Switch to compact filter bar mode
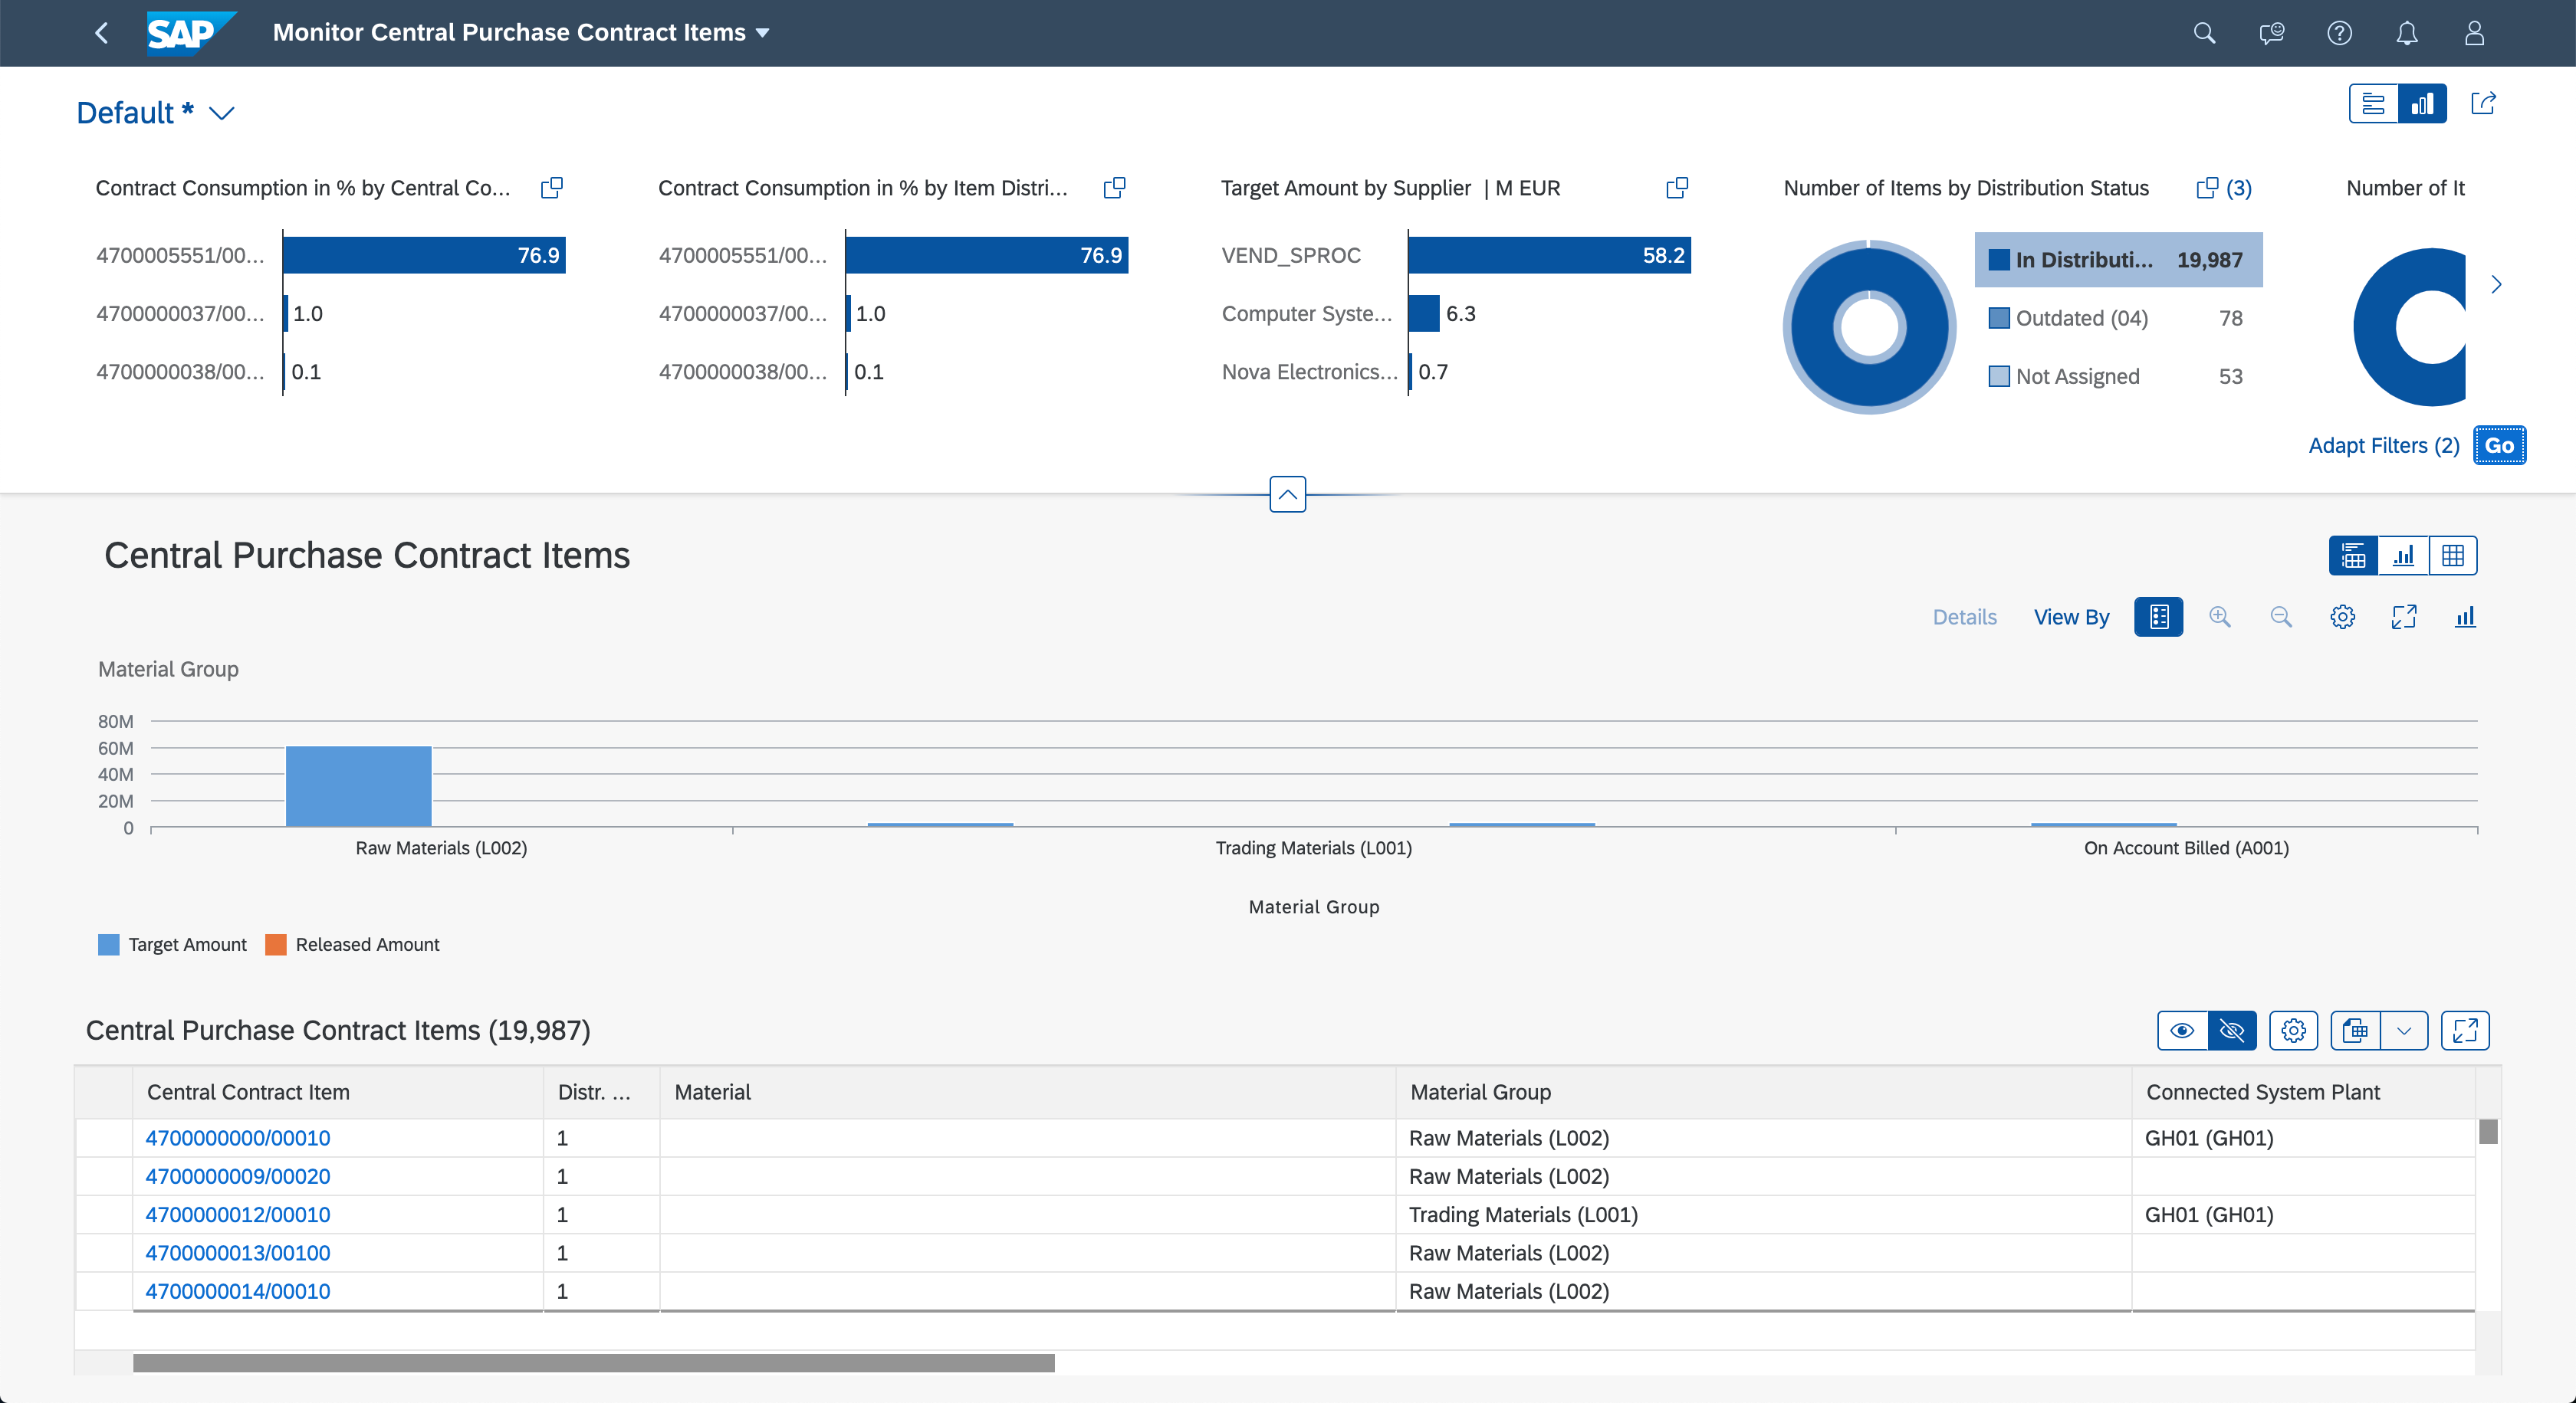The image size is (2576, 1403). (x=2373, y=103)
